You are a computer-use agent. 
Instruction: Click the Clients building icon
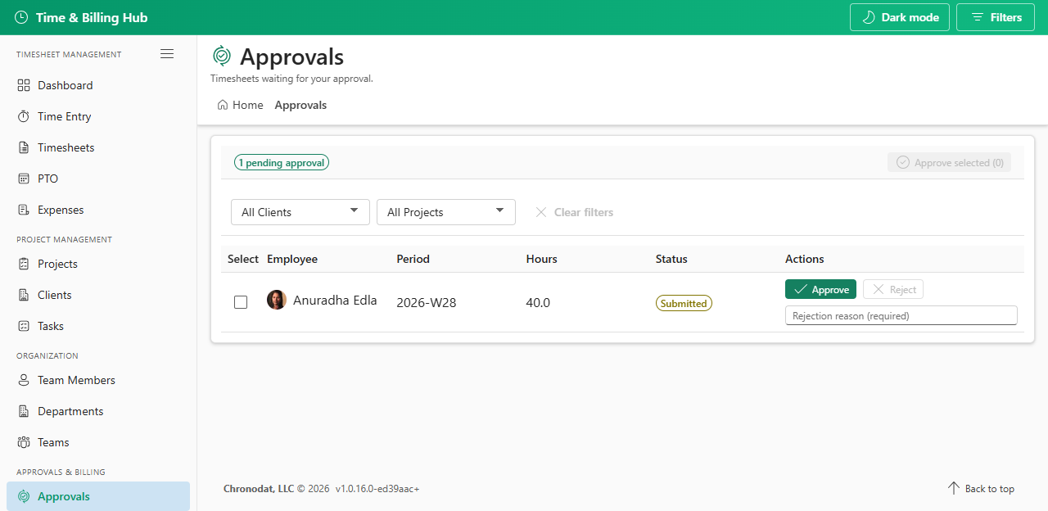(24, 295)
